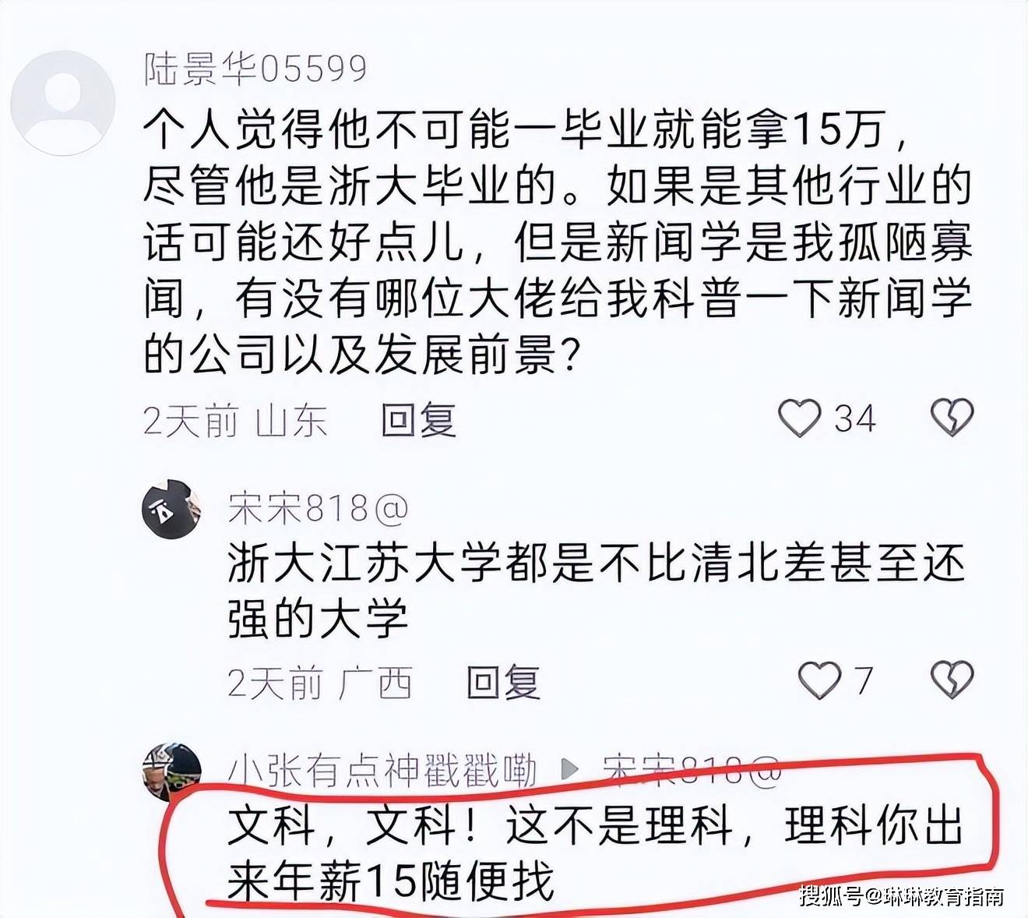Open 宋宋818's dark avatar picture
Screen dimensions: 1028x918
click(x=171, y=510)
